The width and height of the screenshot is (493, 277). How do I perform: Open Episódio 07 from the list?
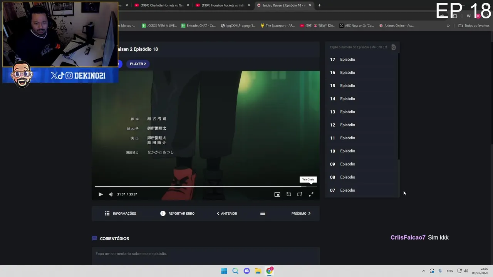point(362,190)
